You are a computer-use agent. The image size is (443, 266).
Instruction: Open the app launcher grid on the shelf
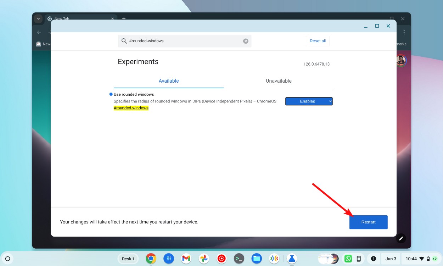169,259
